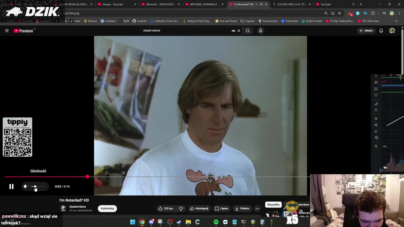
Task: Subscribe with the Subskrybuj button
Action: pyautogui.click(x=107, y=208)
